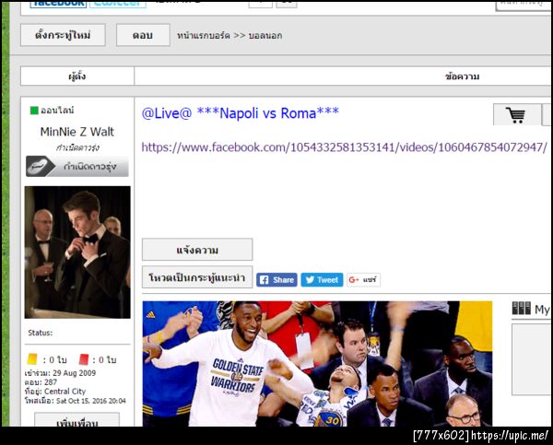Share the post on Facebook
Viewport: 553px width, 445px height.
pyautogui.click(x=276, y=280)
